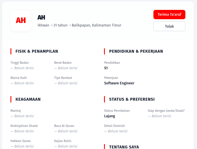Viewport: 197px width, 149px height.
Task: Click the Keagamaan section heading
Action: click(x=28, y=99)
